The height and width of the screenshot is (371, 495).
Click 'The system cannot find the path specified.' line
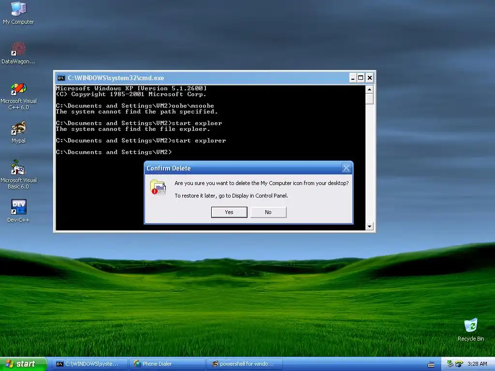[137, 112]
